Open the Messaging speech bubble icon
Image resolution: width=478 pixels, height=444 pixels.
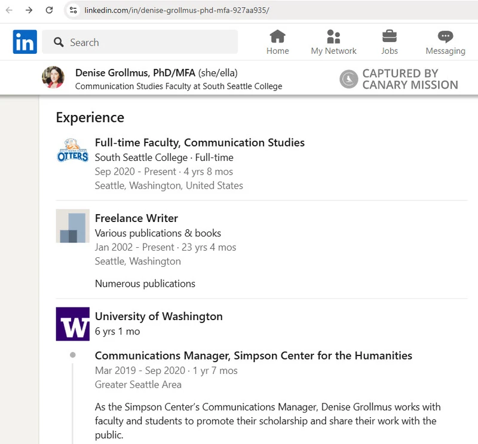click(x=445, y=37)
